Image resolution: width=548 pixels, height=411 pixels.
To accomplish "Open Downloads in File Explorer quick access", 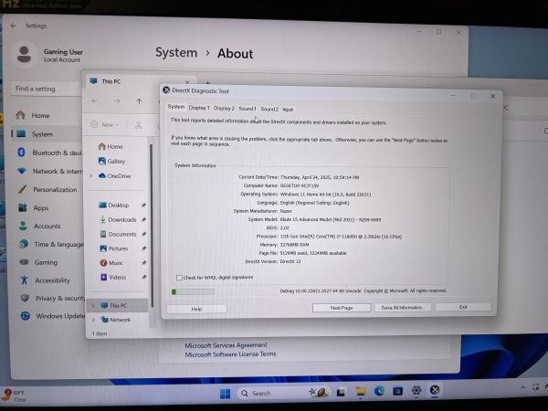I will [x=118, y=219].
